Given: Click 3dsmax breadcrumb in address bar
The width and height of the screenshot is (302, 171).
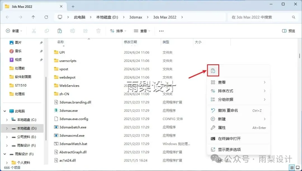Looking at the screenshot, I should (136, 17).
